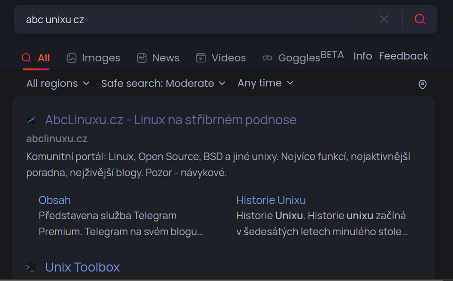Viewport: 453px width, 281px height.
Task: Click the News tab newspaper icon
Action: [x=142, y=58]
